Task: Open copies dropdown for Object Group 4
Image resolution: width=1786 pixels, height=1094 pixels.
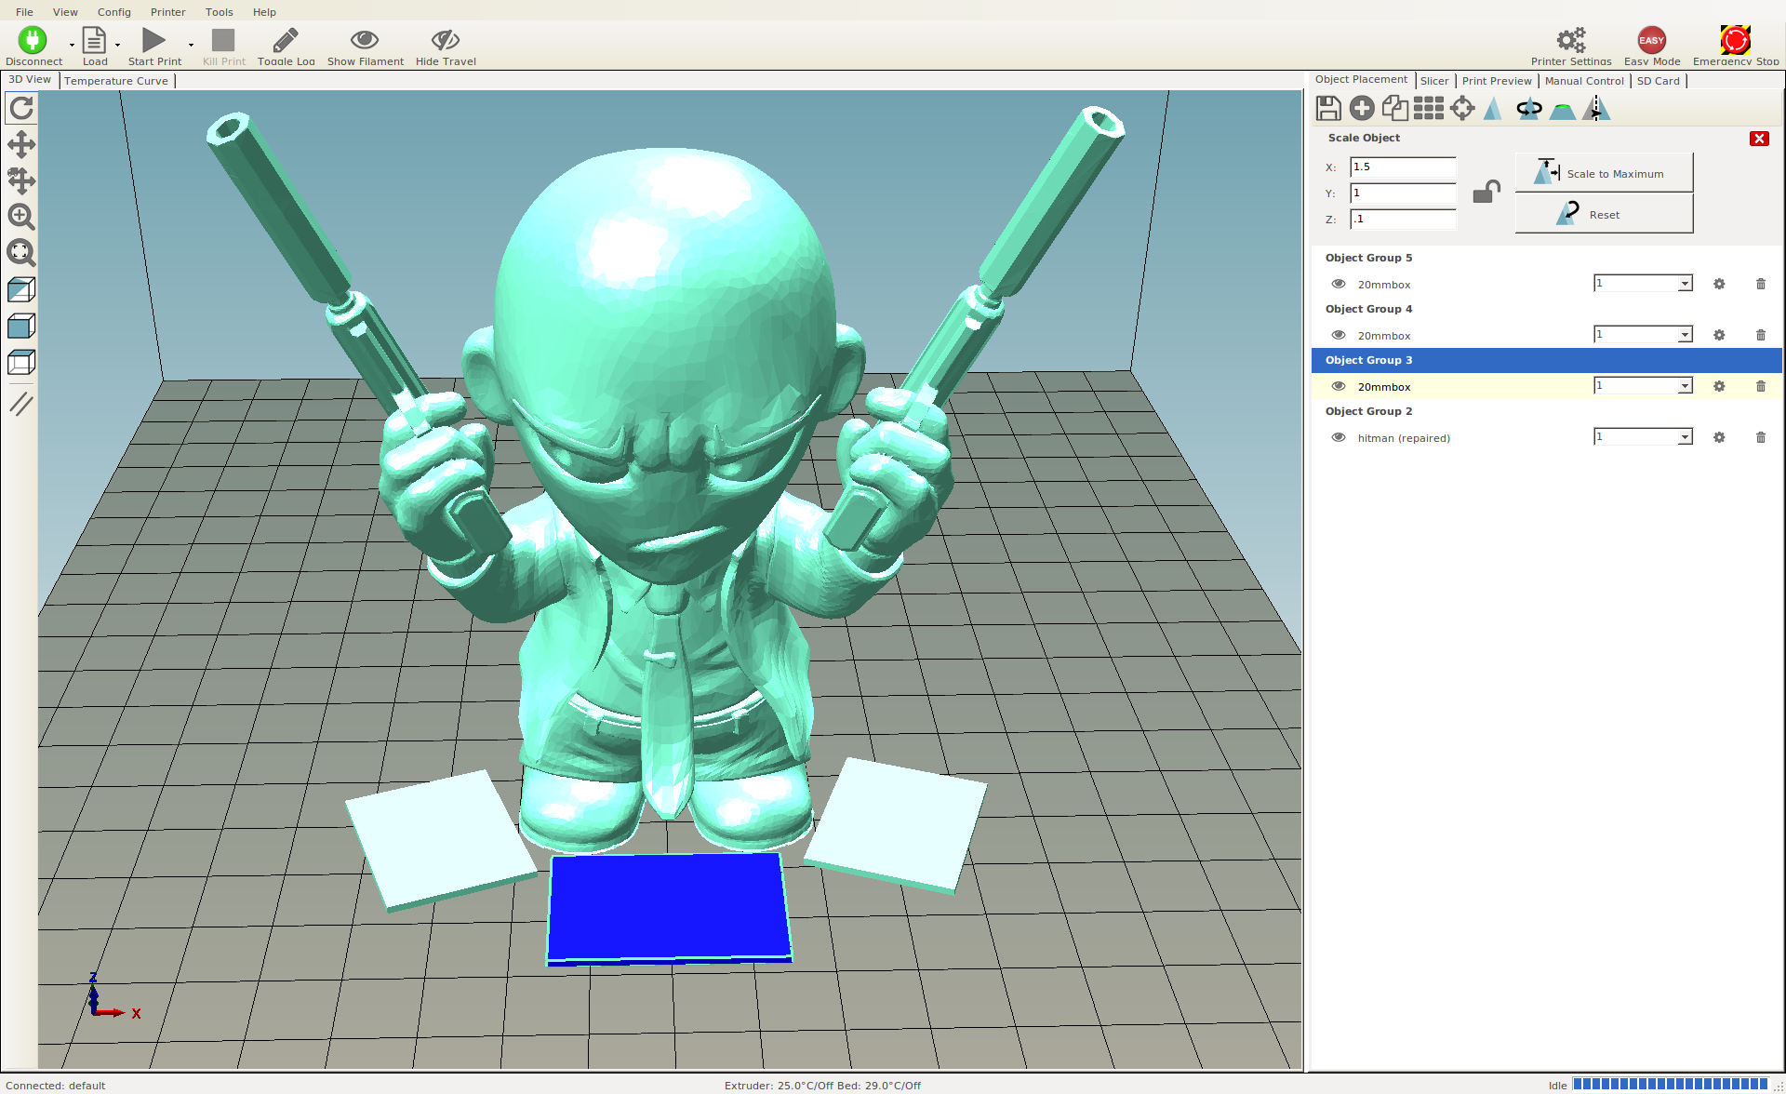Action: pyautogui.click(x=1684, y=335)
